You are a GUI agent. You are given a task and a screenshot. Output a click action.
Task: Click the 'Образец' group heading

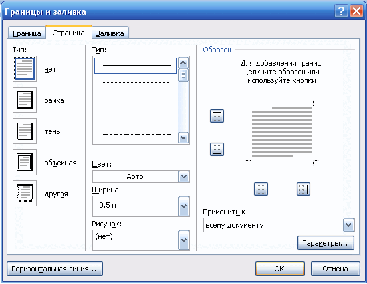pos(217,50)
